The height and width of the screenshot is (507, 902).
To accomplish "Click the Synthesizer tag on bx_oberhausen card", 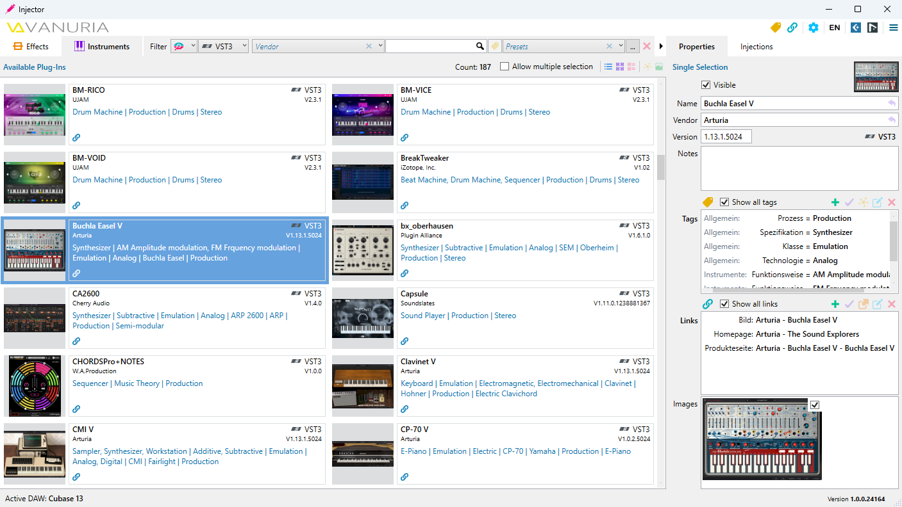I will coord(420,248).
